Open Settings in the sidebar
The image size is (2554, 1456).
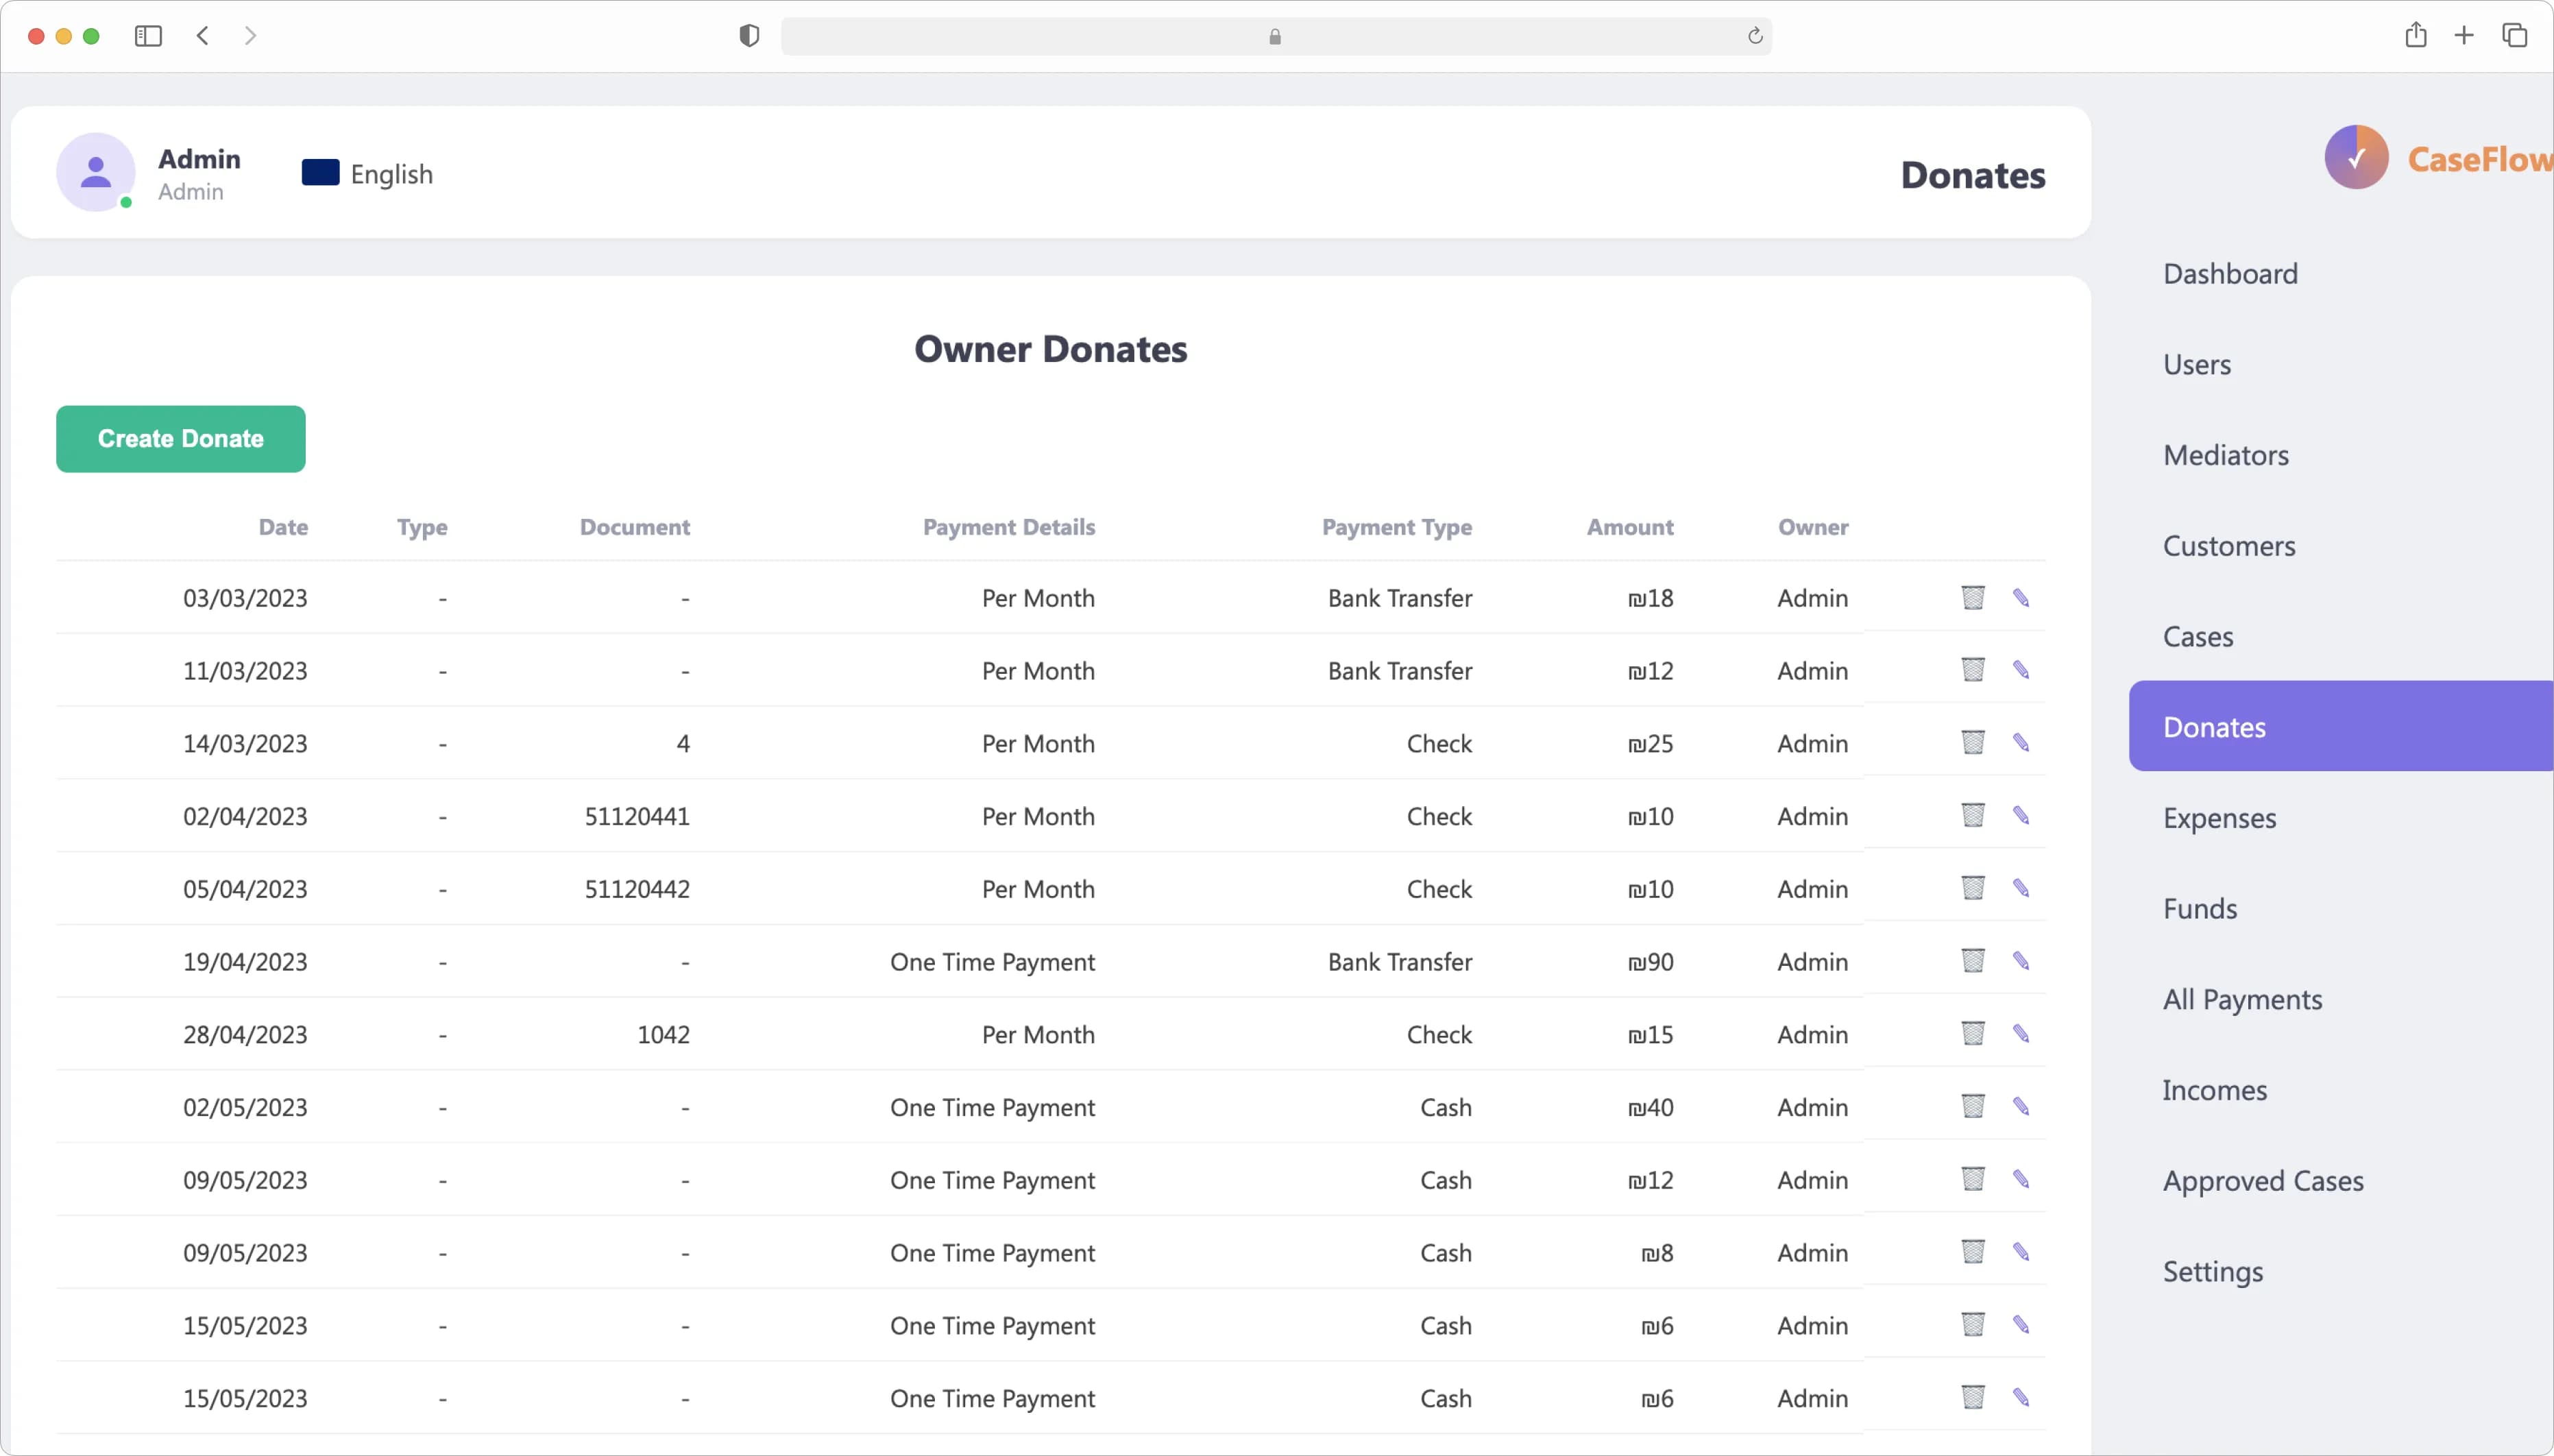click(x=2212, y=1272)
